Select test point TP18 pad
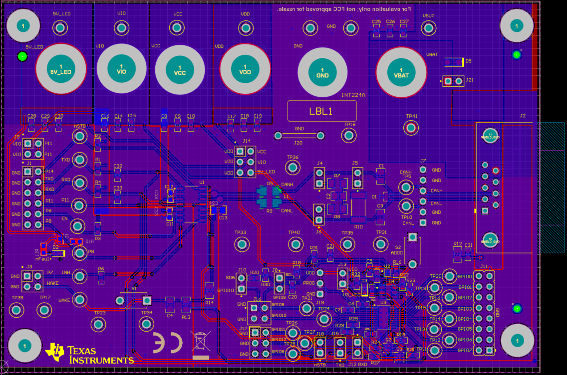 click(349, 135)
